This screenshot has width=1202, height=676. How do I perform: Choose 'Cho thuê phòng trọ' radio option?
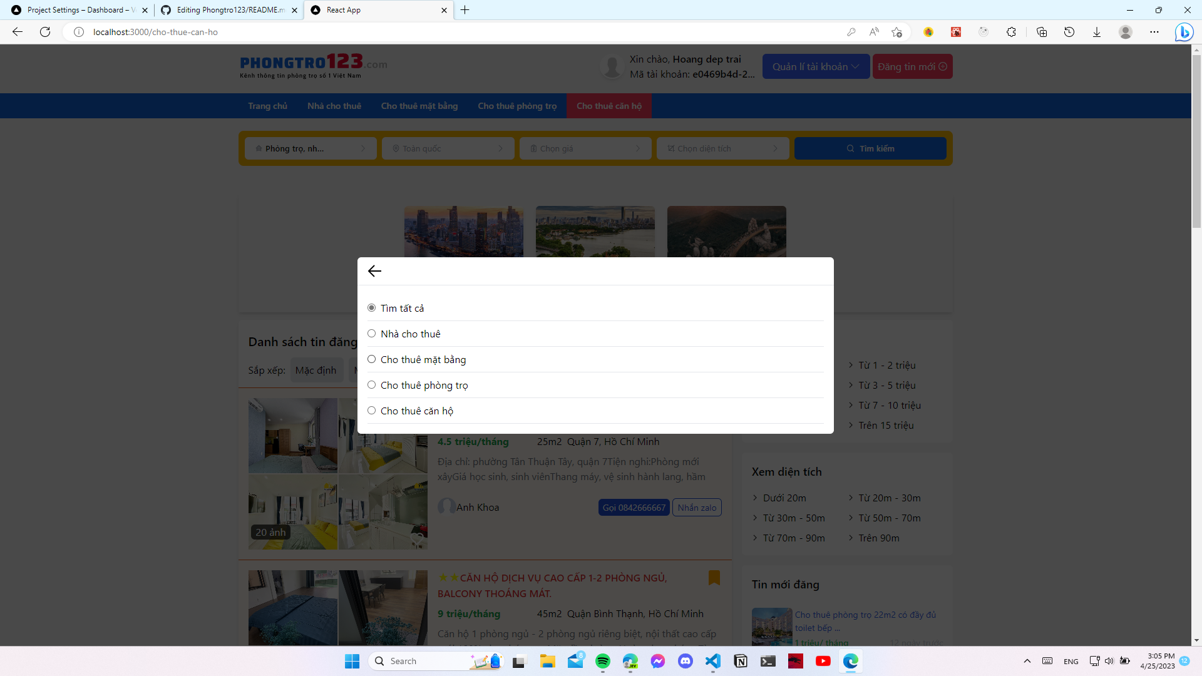point(371,385)
